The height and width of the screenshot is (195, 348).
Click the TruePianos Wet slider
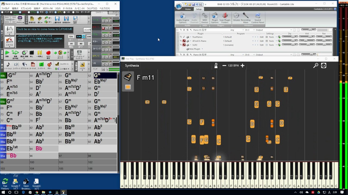(307, 37)
